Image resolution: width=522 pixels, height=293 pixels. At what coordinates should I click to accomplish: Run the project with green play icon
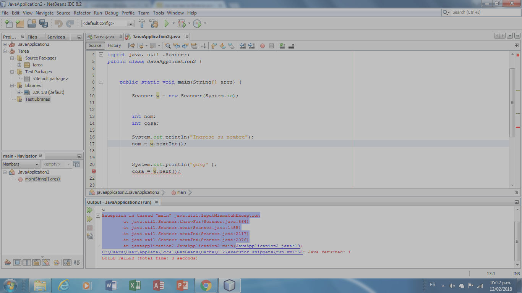pyautogui.click(x=167, y=24)
